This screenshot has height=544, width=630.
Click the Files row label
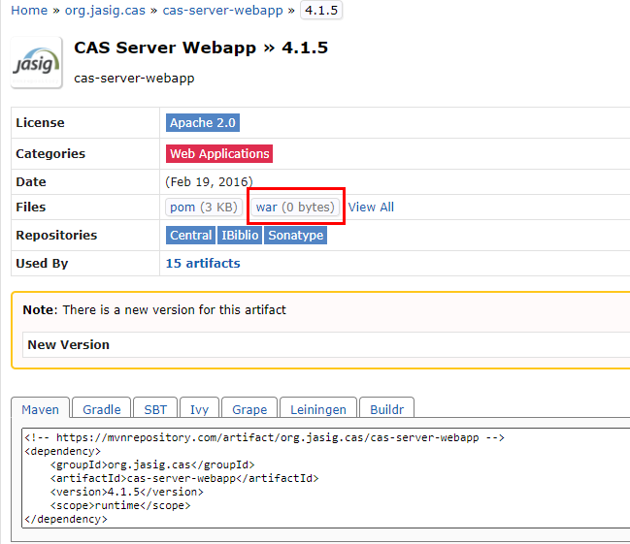pos(30,208)
